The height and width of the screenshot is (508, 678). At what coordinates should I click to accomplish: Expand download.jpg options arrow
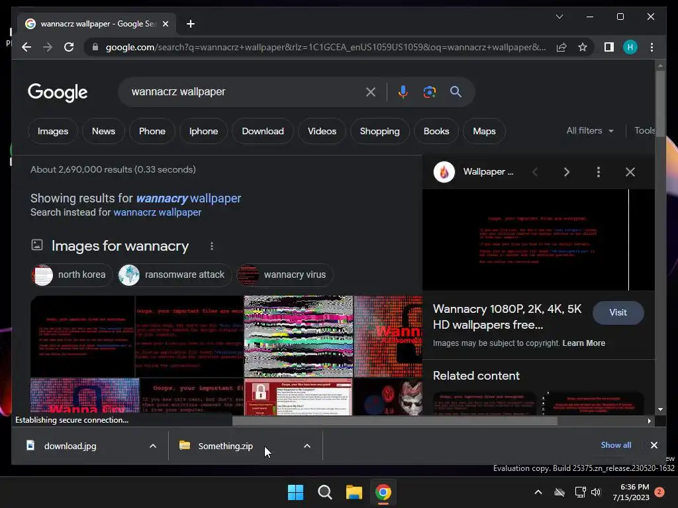tap(153, 446)
